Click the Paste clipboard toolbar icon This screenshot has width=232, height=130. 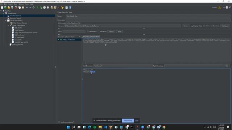click(23, 8)
